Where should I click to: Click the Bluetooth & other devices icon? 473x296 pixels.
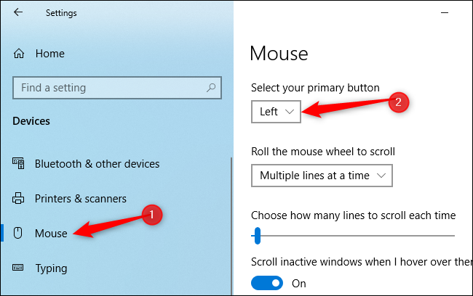pos(19,164)
